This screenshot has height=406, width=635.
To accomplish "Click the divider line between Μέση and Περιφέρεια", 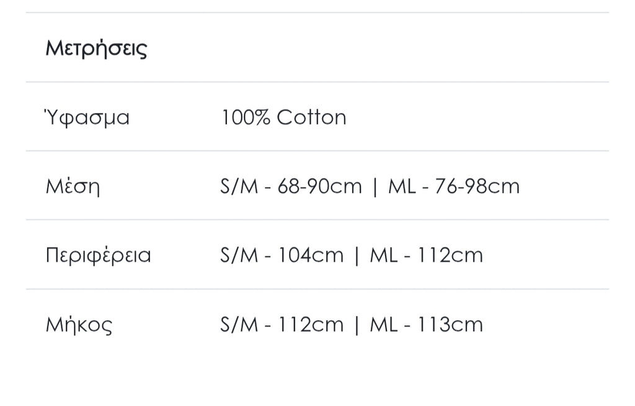I will click(x=317, y=220).
